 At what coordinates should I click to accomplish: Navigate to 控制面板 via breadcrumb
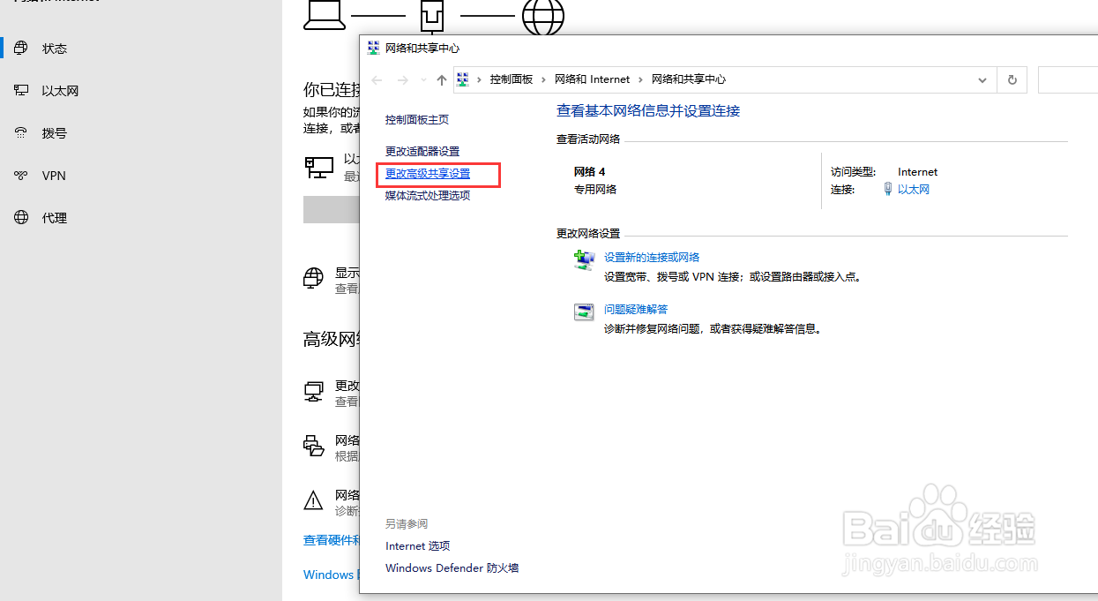(512, 79)
